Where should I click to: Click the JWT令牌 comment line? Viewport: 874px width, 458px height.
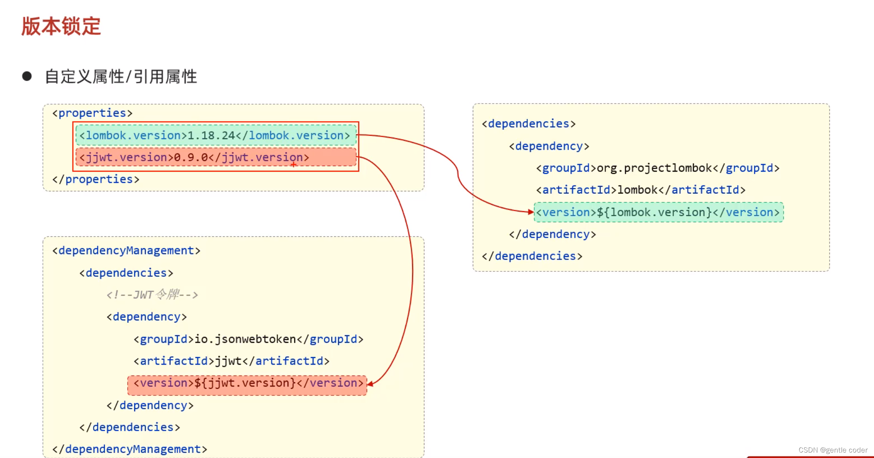coord(152,294)
